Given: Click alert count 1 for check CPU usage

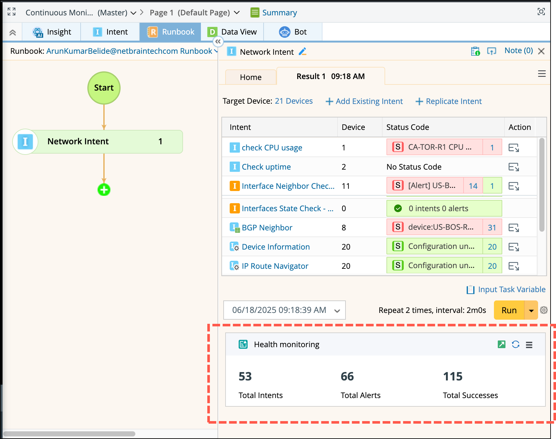Looking at the screenshot, I should [x=492, y=147].
